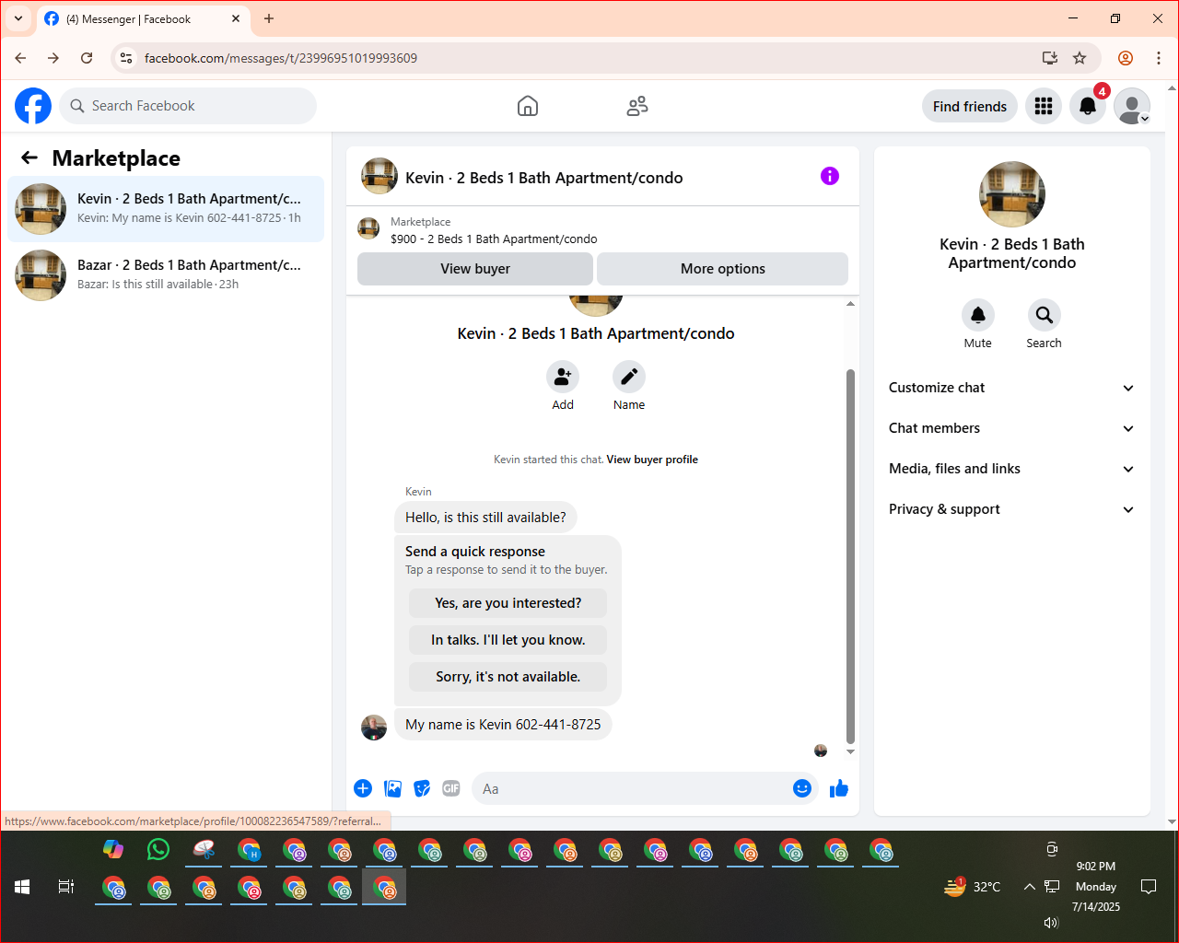
Task: Open the Home icon in top navigation
Action: point(528,106)
